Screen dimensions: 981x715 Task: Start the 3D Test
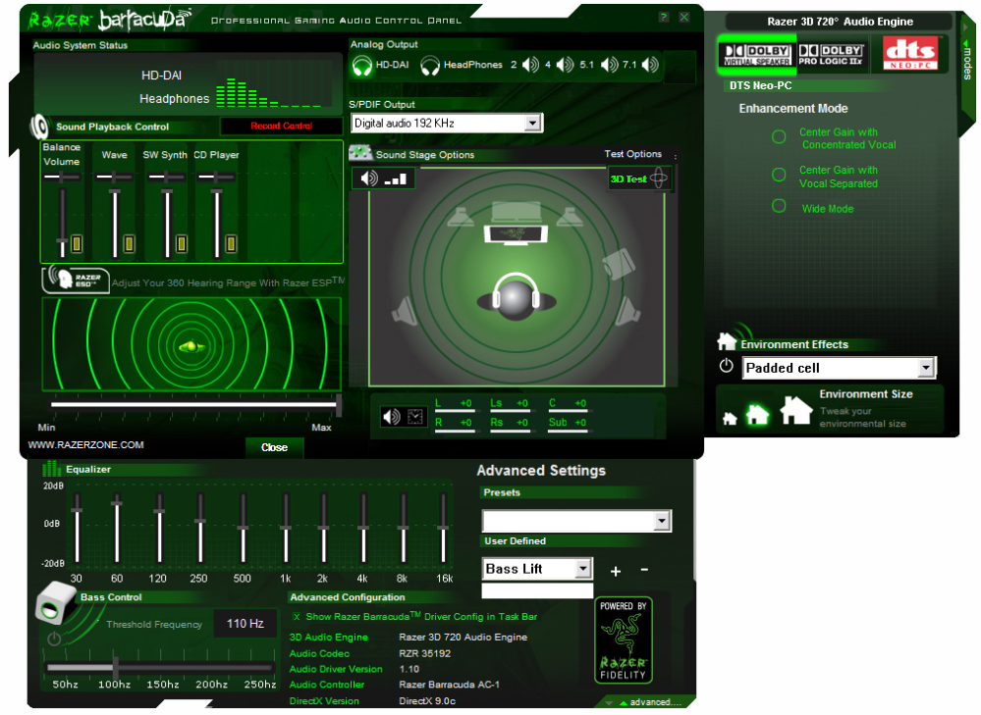click(639, 179)
